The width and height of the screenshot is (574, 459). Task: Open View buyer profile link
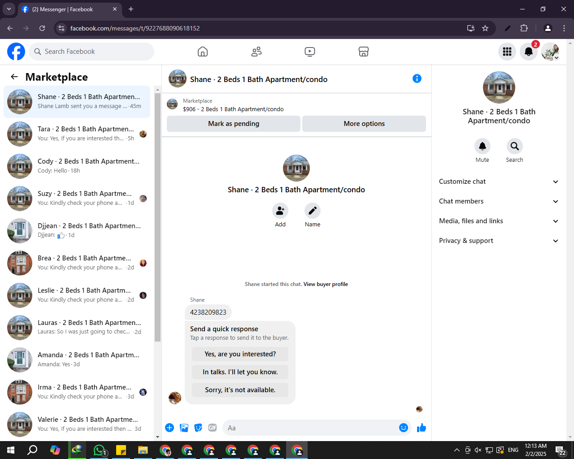point(326,284)
